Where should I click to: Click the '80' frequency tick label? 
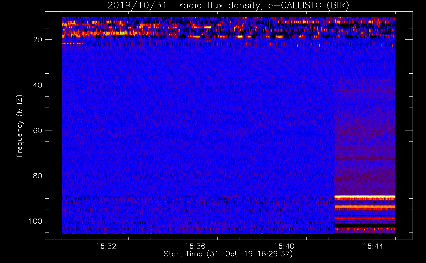(38, 176)
